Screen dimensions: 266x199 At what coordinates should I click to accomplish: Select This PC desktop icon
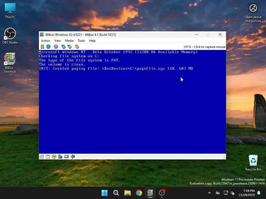(x=10, y=11)
